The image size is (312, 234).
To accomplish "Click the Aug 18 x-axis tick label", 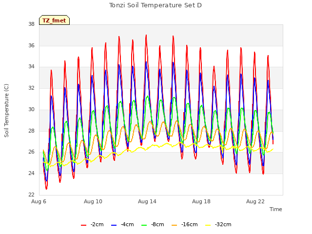I will click(201, 201).
